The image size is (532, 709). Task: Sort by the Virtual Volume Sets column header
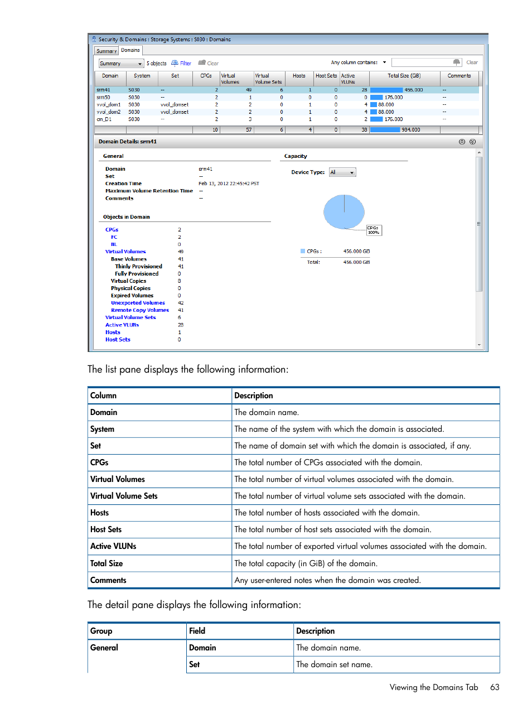pyautogui.click(x=269, y=78)
